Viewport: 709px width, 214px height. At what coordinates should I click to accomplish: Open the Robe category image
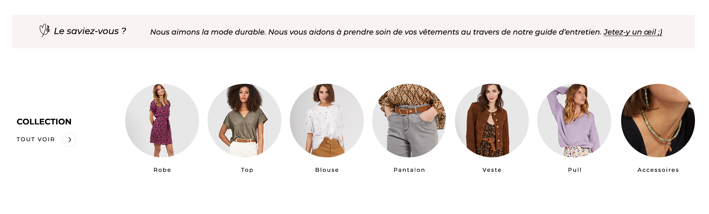pyautogui.click(x=162, y=121)
